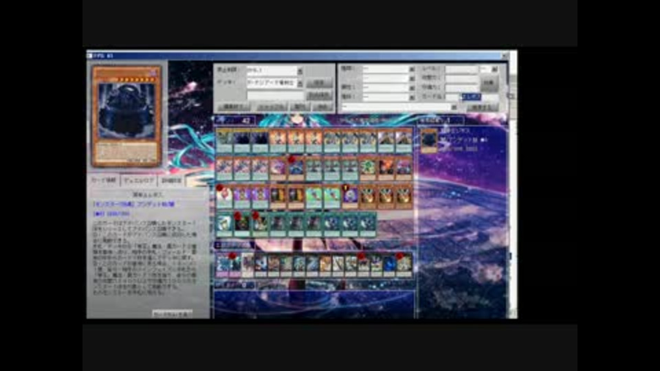660x371 pixels.
Task: Click the first card in the extra deck row
Action: click(222, 265)
